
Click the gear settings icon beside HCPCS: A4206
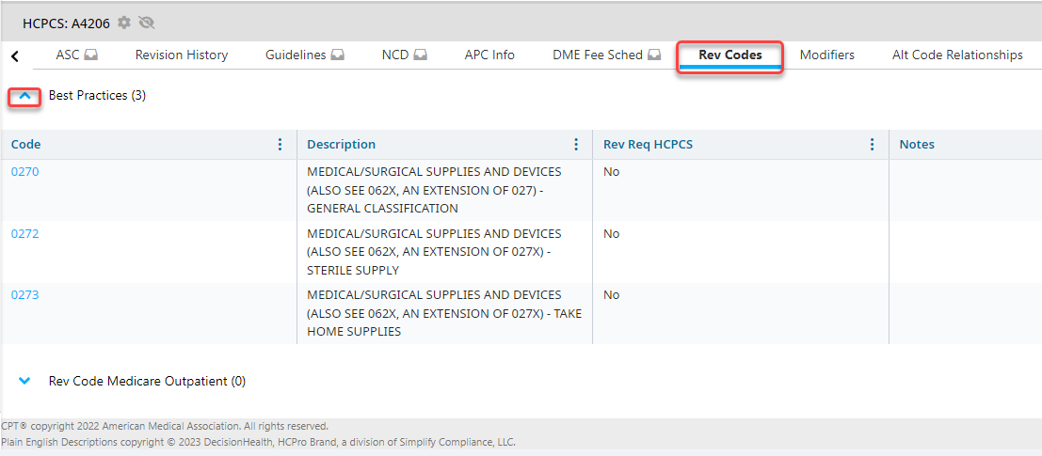pos(124,23)
